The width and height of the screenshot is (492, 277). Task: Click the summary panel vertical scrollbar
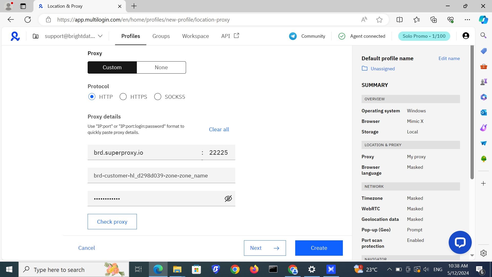point(472,113)
